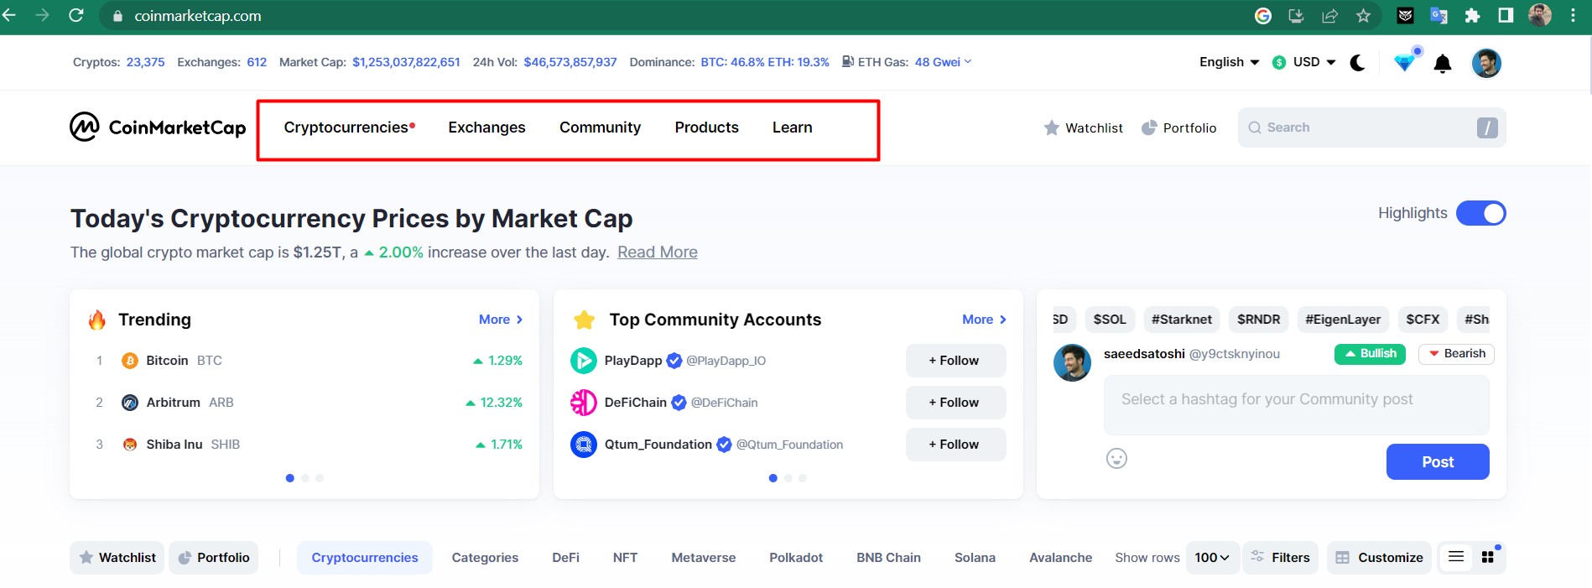1592x588 pixels.
Task: Reload the page with refresh icon
Action: tap(75, 15)
